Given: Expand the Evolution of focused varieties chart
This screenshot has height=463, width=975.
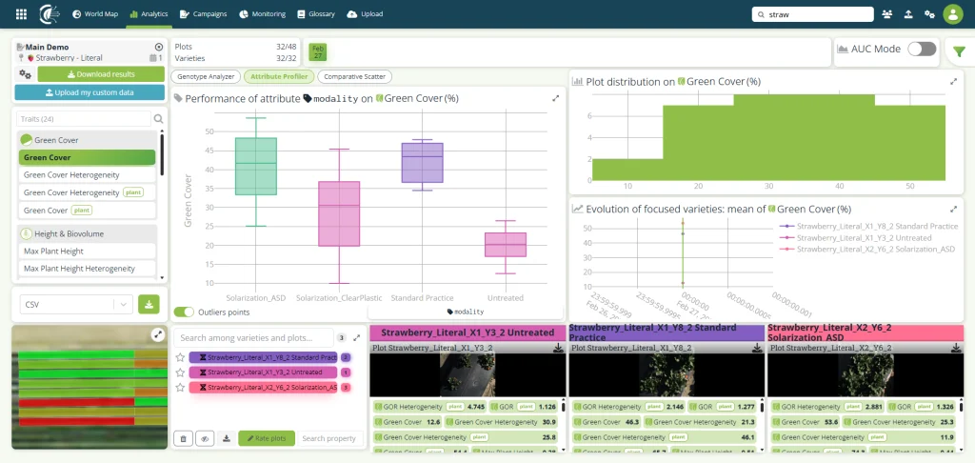Looking at the screenshot, I should (953, 209).
